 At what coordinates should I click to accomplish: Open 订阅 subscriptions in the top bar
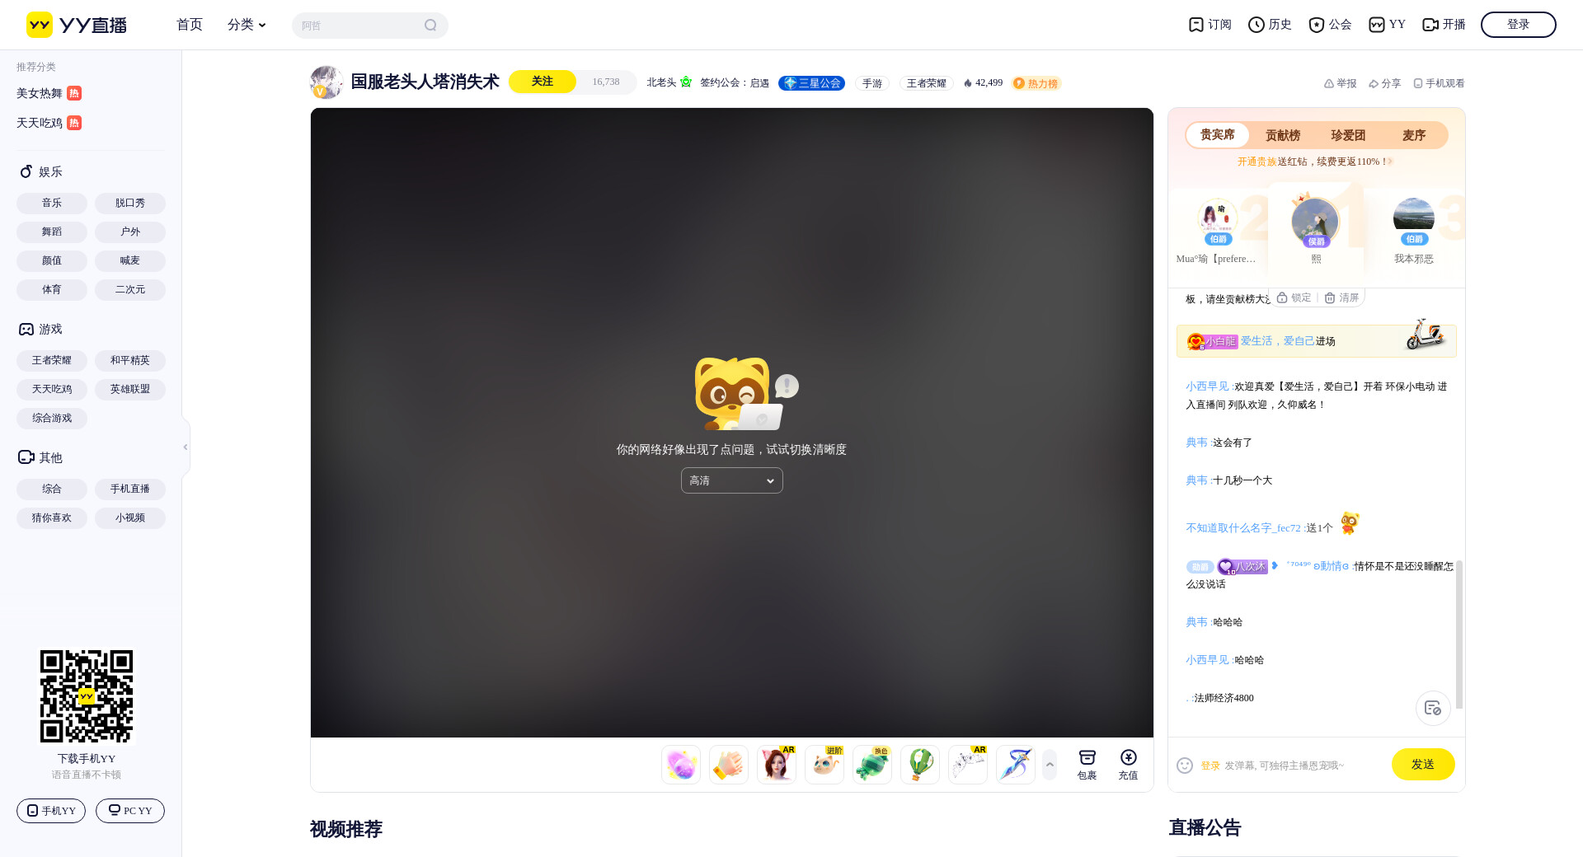(1210, 25)
